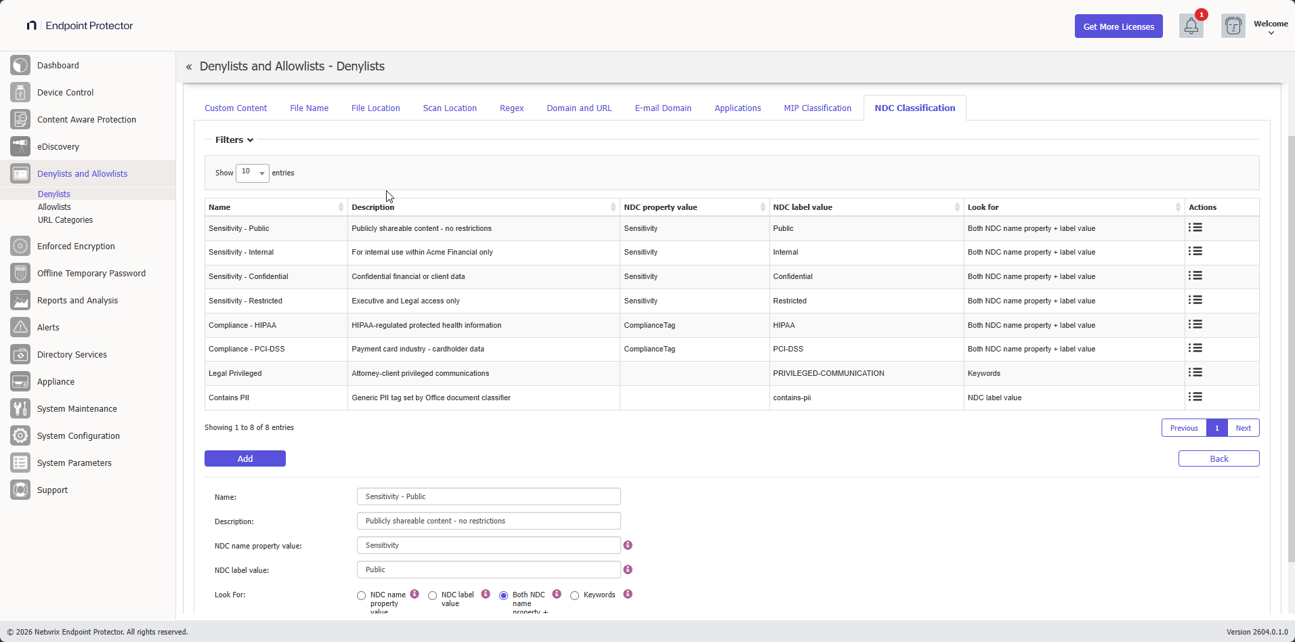The width and height of the screenshot is (1295, 642).
Task: Switch to the Regex tab
Action: pyautogui.click(x=511, y=108)
